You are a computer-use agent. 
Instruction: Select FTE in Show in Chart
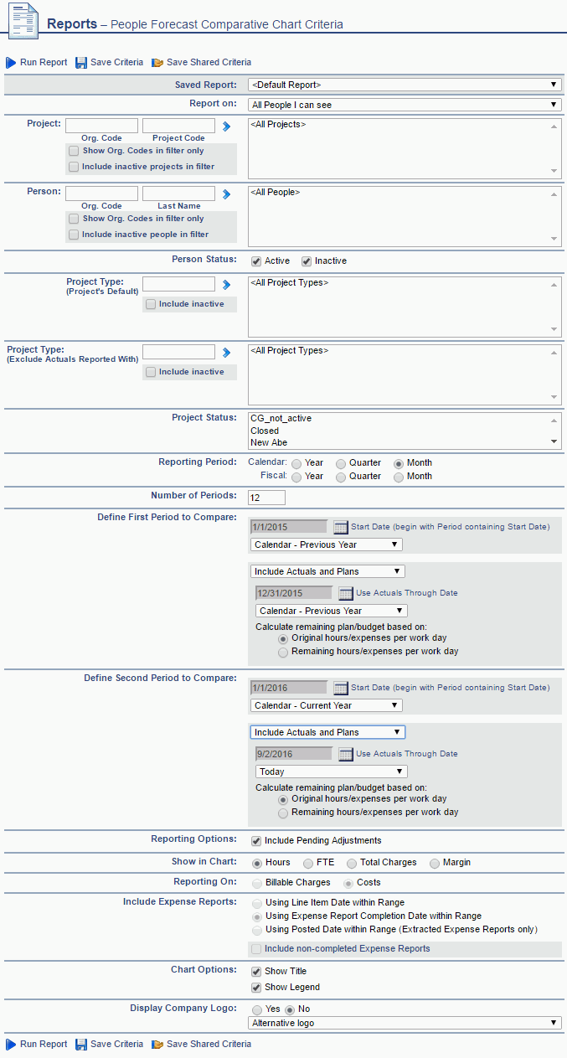coord(308,863)
